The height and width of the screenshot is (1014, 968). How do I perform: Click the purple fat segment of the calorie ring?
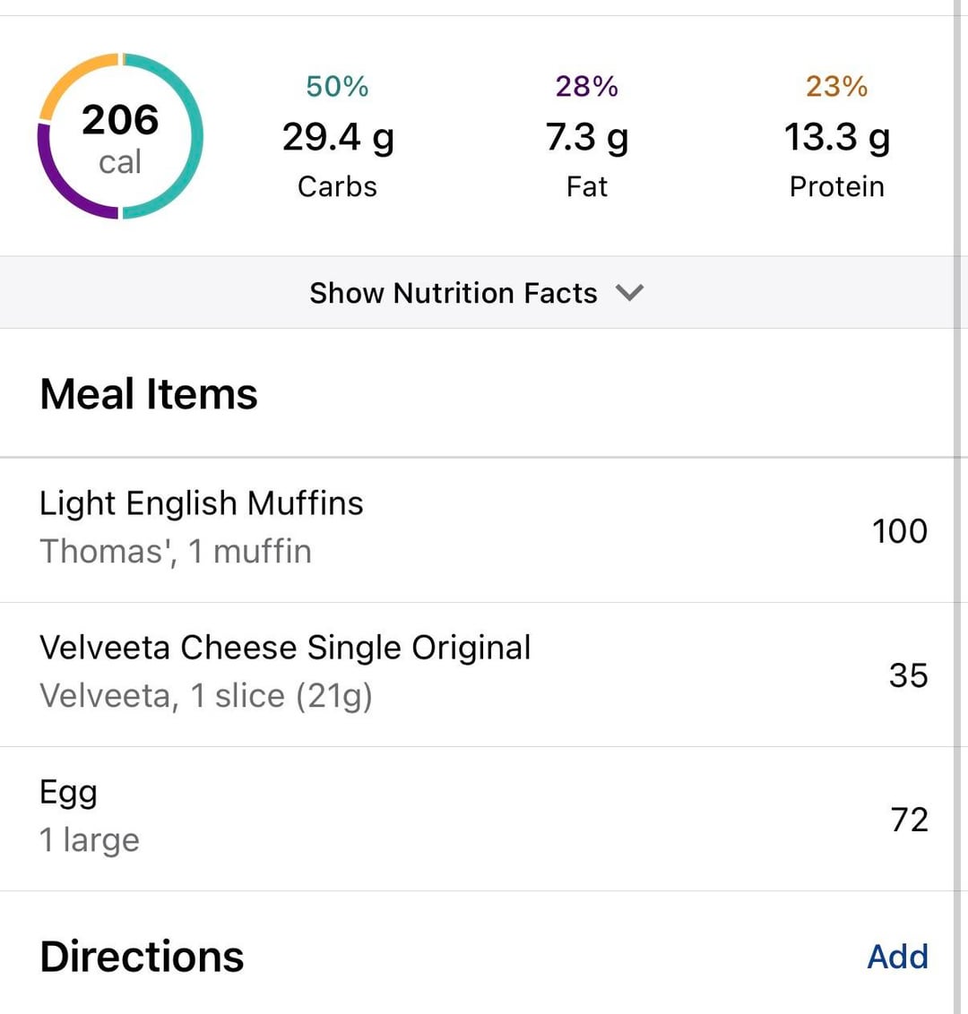tap(56, 177)
